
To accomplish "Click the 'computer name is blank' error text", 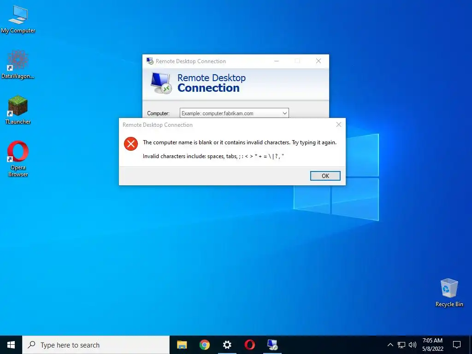I will click(x=240, y=142).
